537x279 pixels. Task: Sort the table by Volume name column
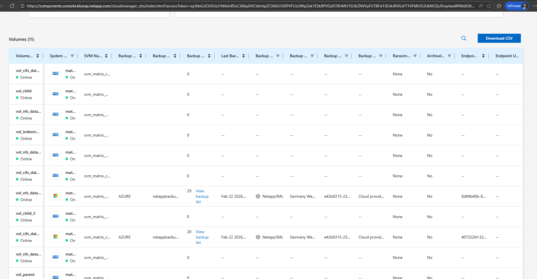(x=38, y=56)
